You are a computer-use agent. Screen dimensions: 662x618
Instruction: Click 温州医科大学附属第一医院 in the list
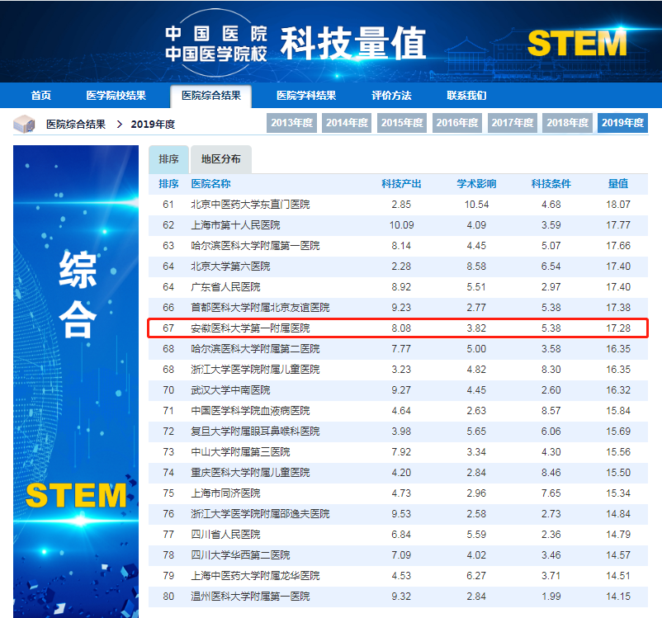tap(250, 597)
